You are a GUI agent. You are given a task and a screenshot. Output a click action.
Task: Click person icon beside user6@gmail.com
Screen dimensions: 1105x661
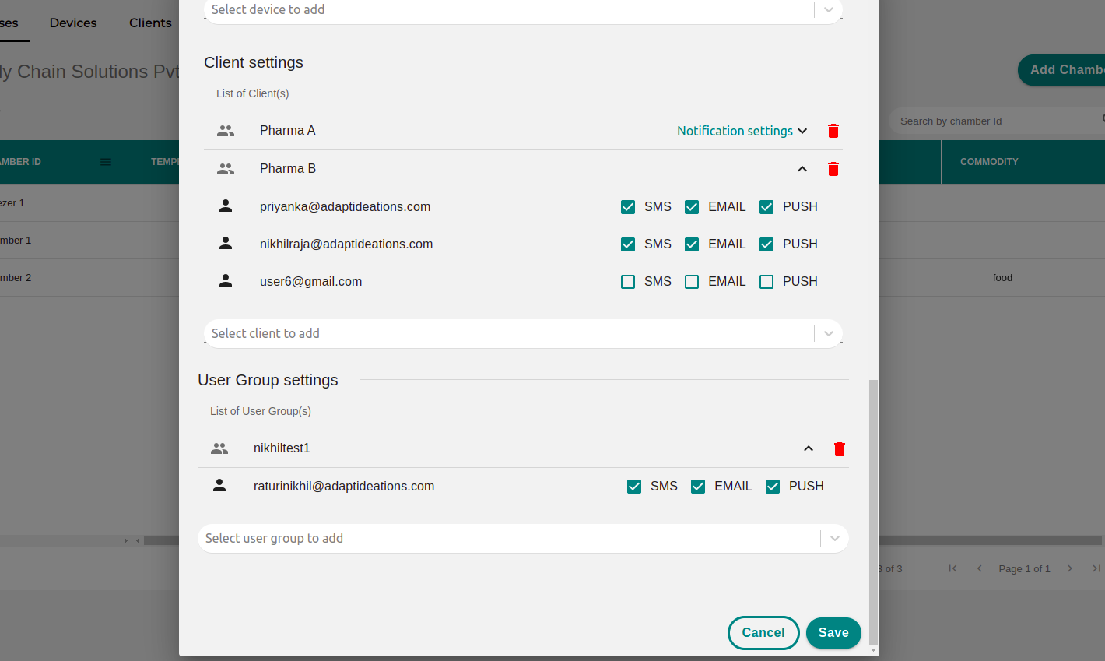tap(226, 281)
